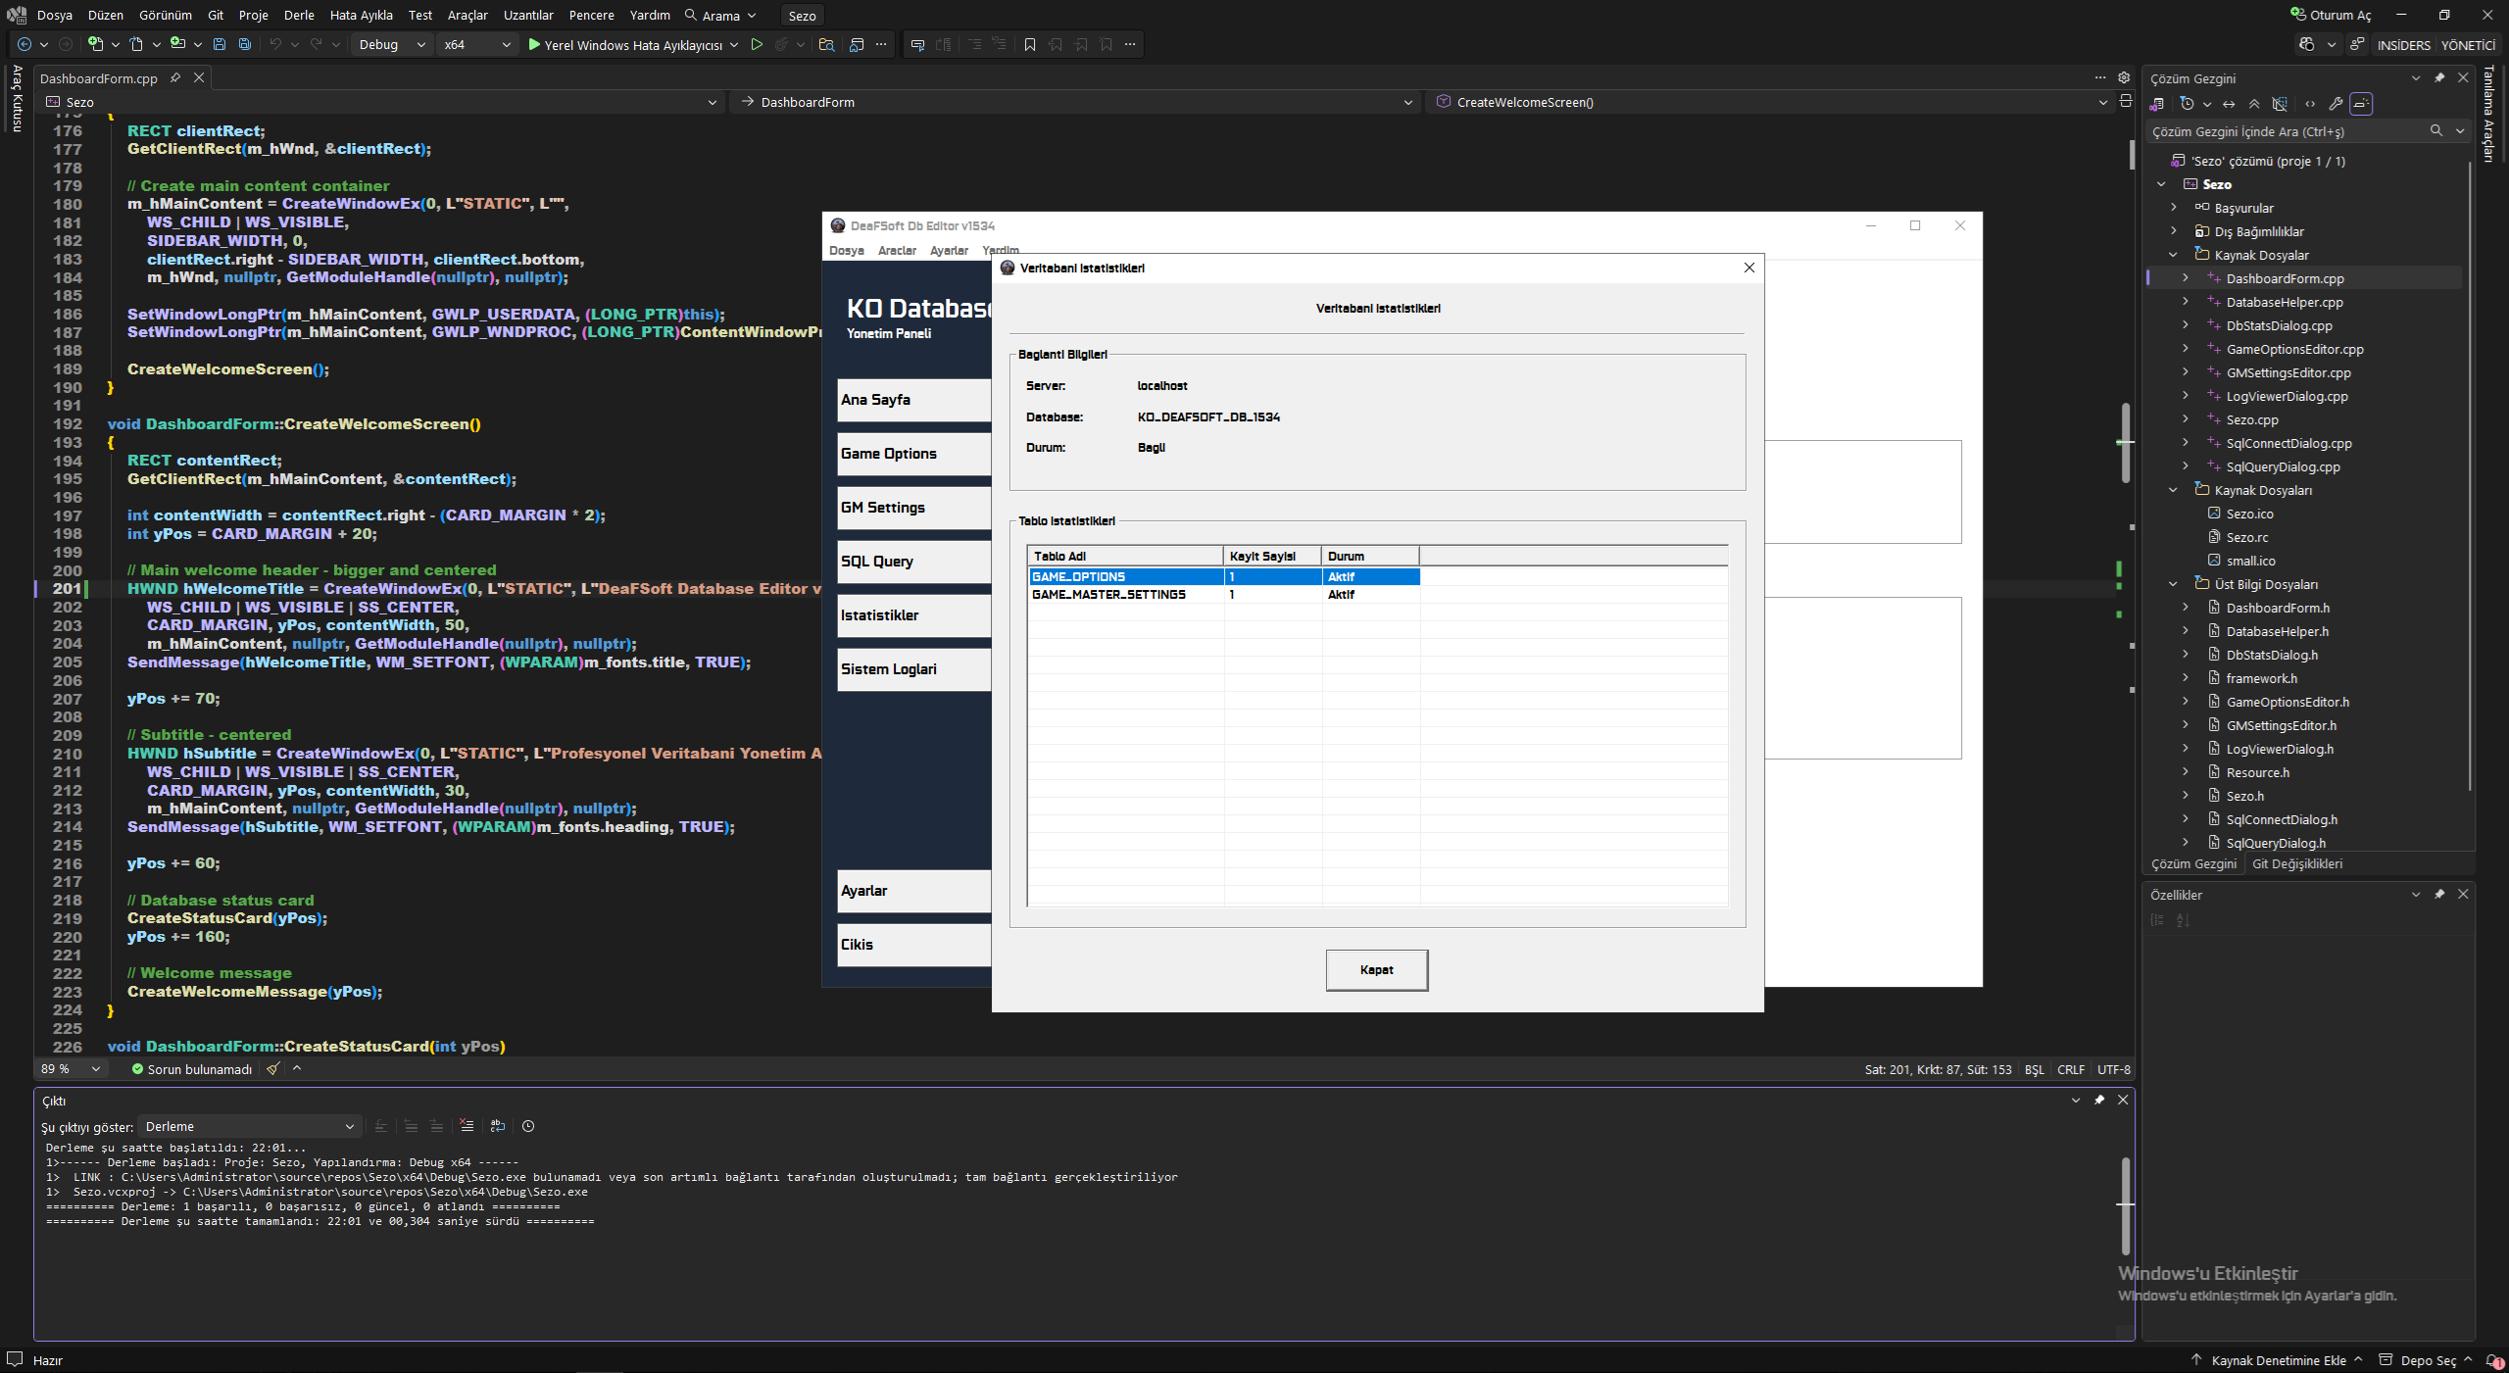Click the Properties wrench icon in Çözüm Gezgini
This screenshot has width=2509, height=1373.
tap(2336, 104)
